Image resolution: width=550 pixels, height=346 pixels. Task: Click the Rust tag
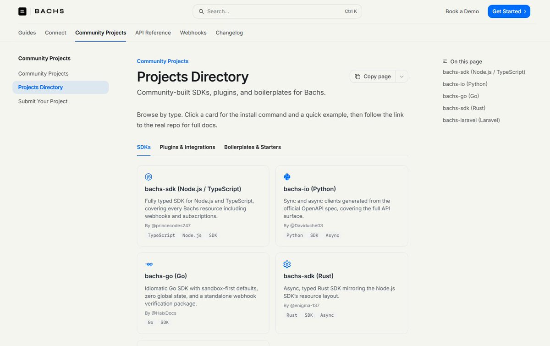[x=292, y=315]
